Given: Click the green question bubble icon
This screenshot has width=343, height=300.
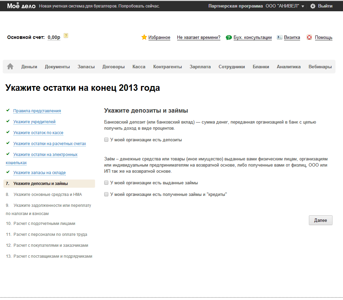Looking at the screenshot, I should [x=229, y=38].
